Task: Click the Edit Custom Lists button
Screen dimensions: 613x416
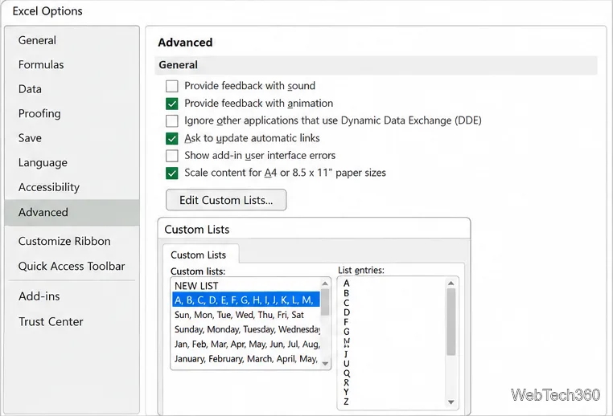Action: 226,200
